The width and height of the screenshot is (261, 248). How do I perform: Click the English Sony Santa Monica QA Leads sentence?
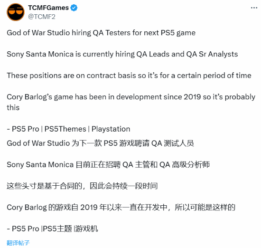(x=122, y=54)
